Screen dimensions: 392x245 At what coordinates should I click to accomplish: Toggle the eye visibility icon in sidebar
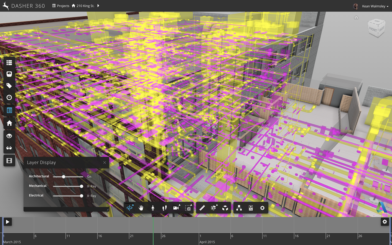click(x=9, y=136)
